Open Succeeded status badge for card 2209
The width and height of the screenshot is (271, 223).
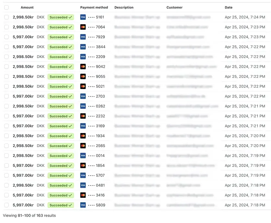click(x=61, y=57)
